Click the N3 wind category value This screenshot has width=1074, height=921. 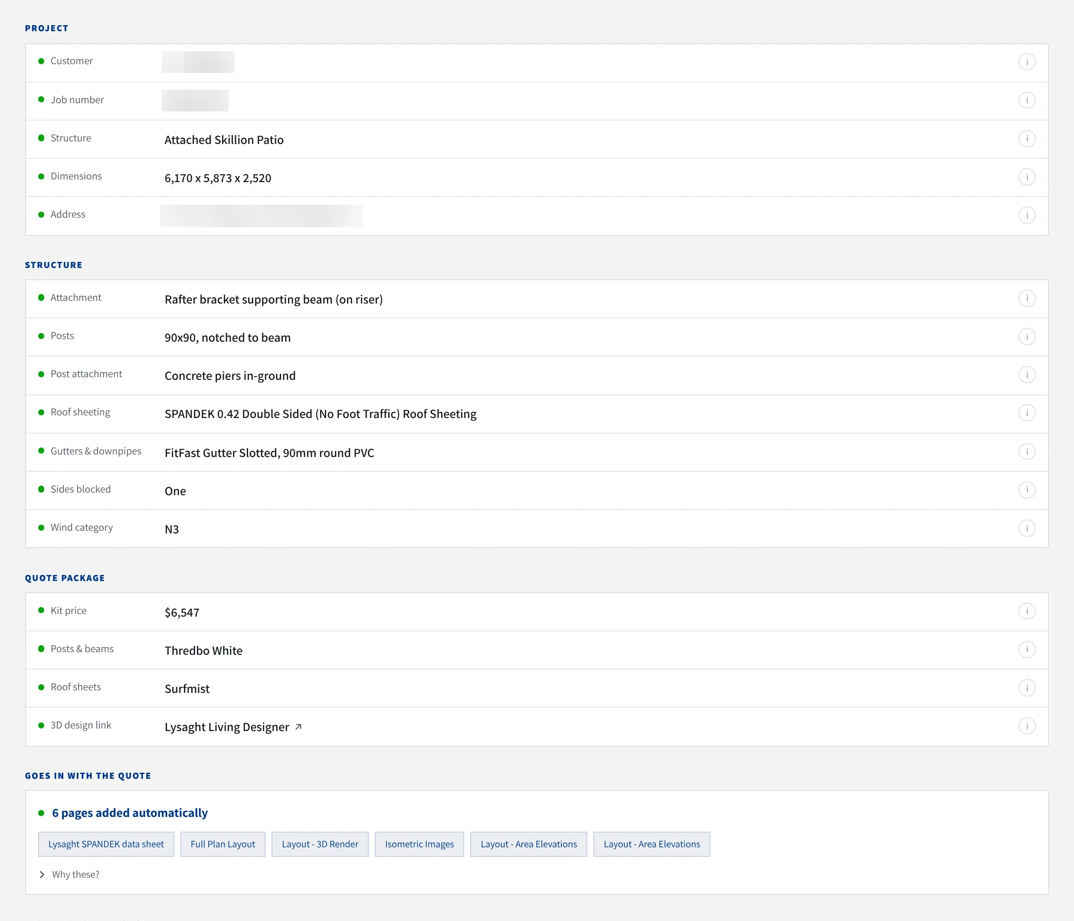[172, 529]
